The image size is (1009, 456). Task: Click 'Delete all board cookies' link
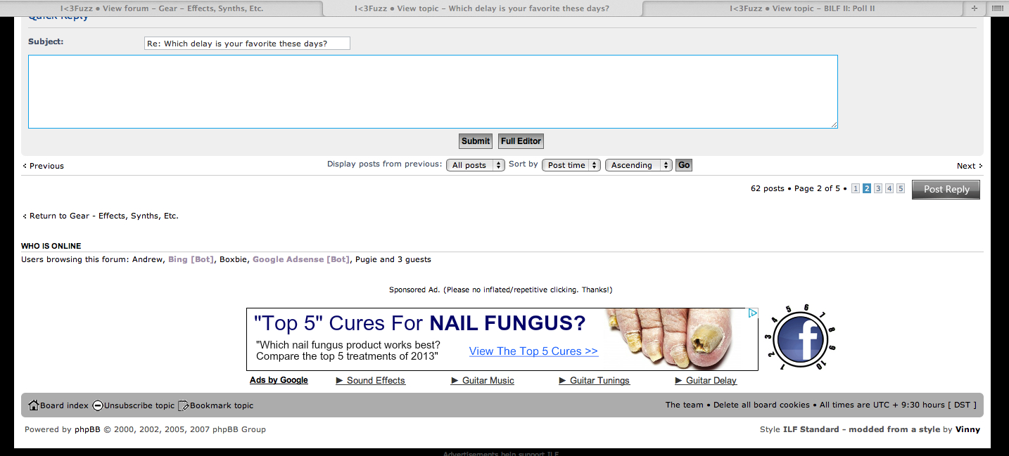[763, 405]
